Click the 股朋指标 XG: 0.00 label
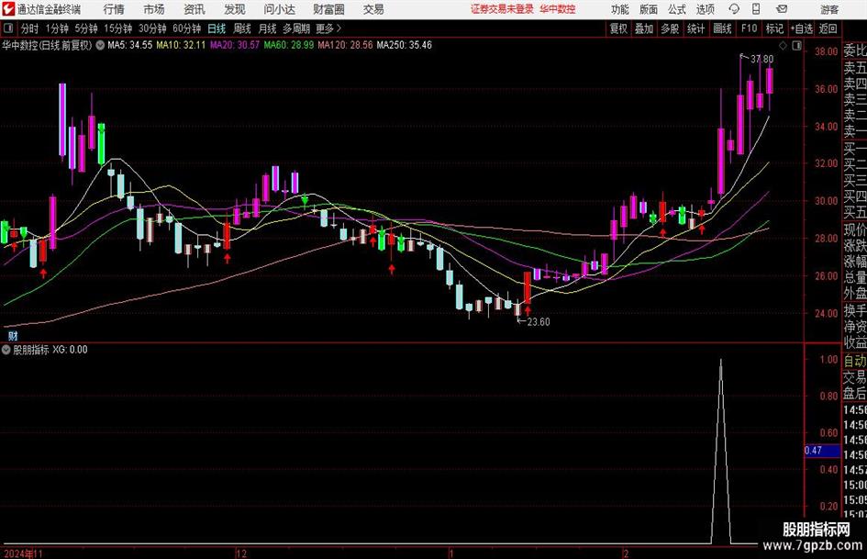This screenshot has height=559, width=867. [x=50, y=349]
